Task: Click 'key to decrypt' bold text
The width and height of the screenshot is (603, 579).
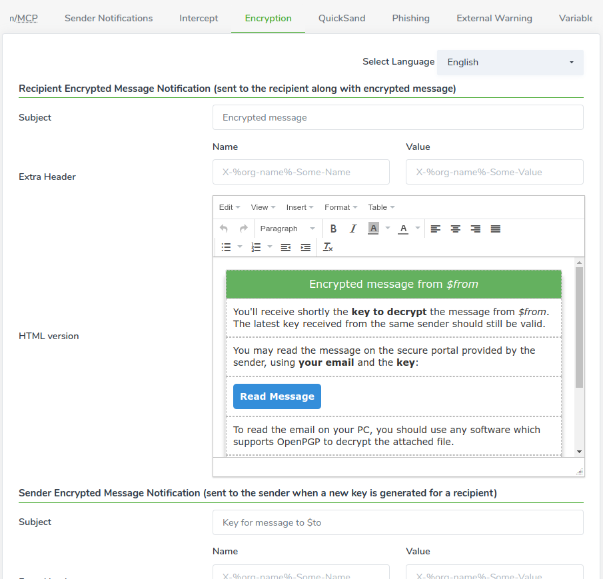Action: pos(389,312)
